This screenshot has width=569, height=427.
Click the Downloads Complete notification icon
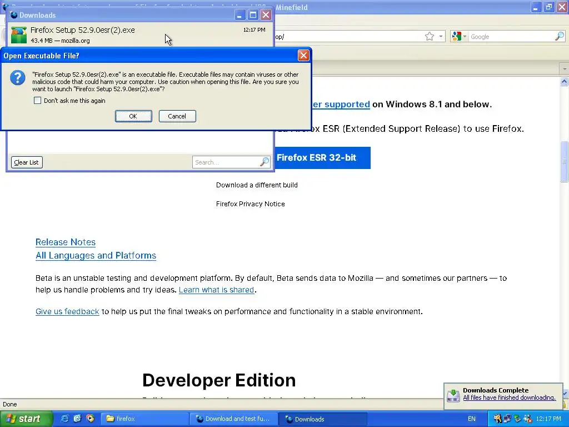coord(453,395)
